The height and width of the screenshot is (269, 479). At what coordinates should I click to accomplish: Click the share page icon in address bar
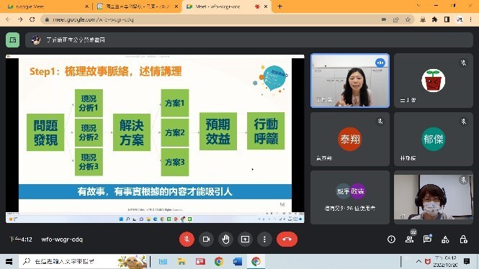pyautogui.click(x=396, y=19)
